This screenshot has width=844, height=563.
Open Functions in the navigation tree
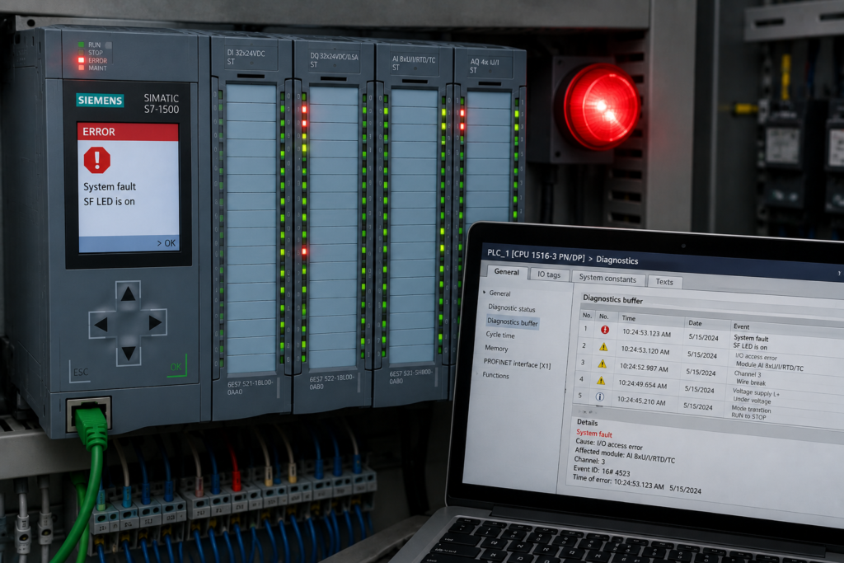pyautogui.click(x=495, y=375)
